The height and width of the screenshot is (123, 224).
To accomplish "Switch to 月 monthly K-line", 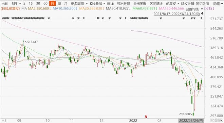I will [x=66, y=4].
